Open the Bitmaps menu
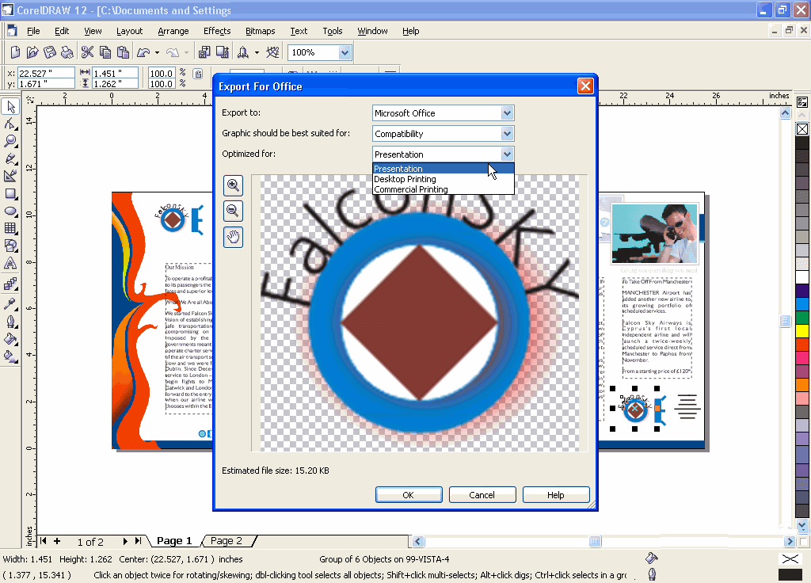The image size is (811, 583). [260, 31]
